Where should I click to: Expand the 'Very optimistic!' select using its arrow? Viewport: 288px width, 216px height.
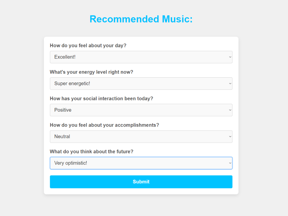230,163
